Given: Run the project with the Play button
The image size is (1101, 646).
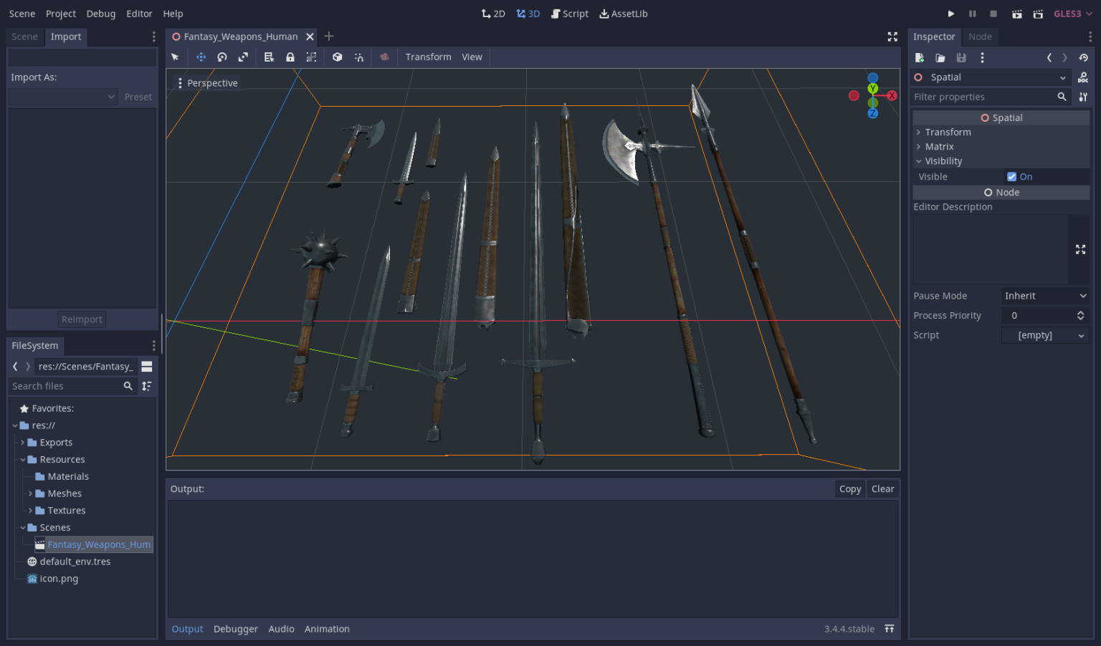Looking at the screenshot, I should [951, 13].
